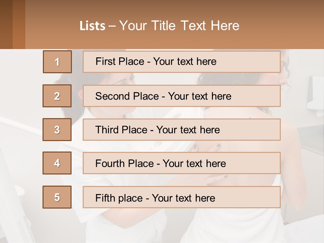This screenshot has width=324, height=243.
Task: Click the text 'Second Place'
Action: pyautogui.click(x=127, y=96)
